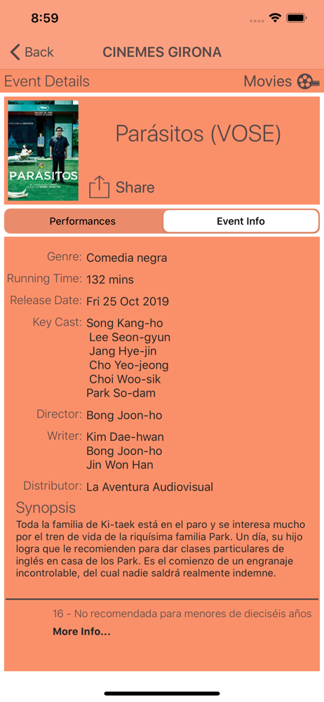This screenshot has height=702, width=324.
Task: Check the Wi-Fi status icon
Action: click(x=274, y=18)
